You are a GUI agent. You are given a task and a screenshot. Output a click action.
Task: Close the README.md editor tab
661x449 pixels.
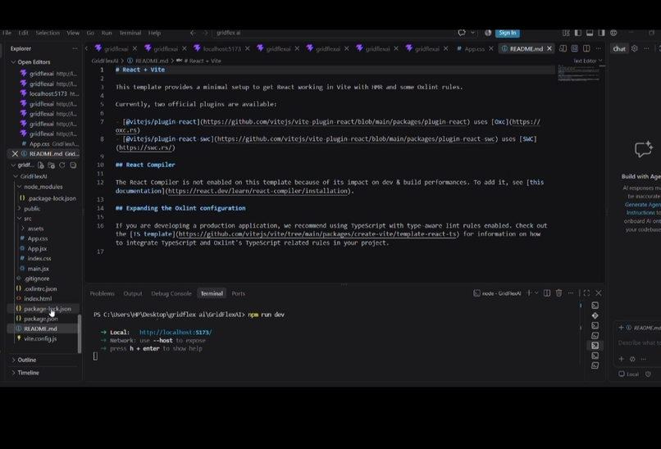point(549,48)
